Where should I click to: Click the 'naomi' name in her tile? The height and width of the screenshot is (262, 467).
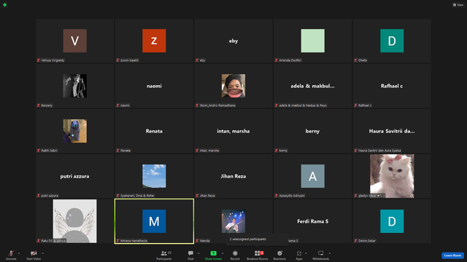coord(154,86)
